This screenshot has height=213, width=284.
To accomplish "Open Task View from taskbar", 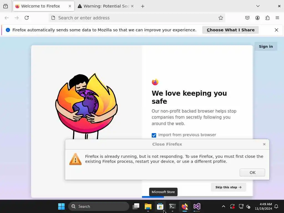I will point(136,206).
